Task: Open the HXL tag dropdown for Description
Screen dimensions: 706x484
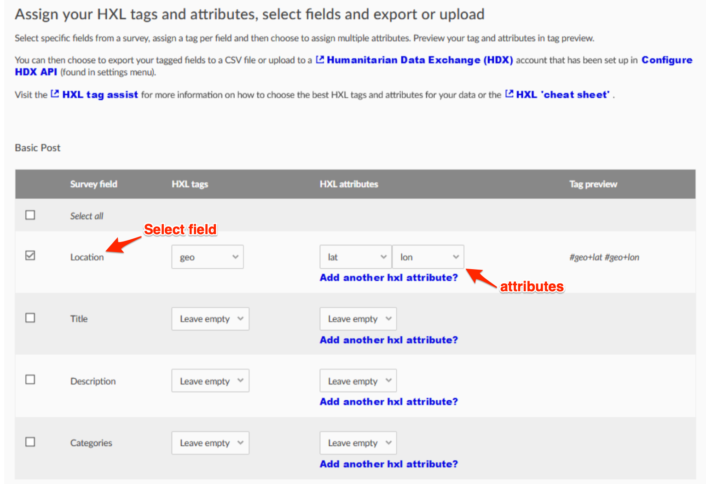Action: [210, 380]
